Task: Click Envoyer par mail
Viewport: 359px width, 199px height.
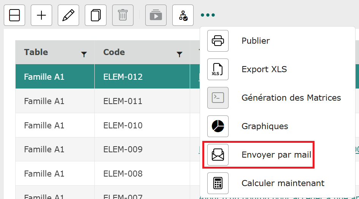Action: click(x=276, y=155)
